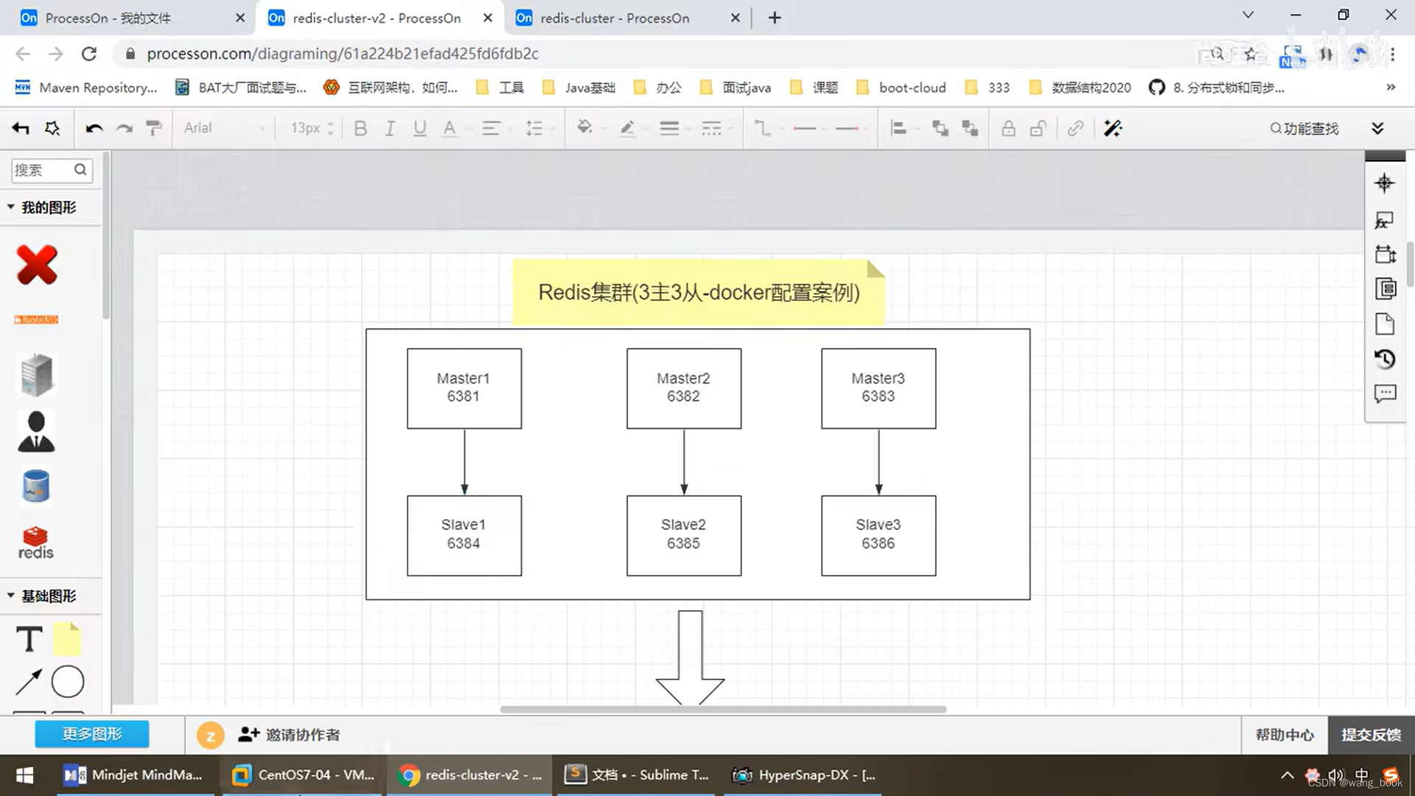Image resolution: width=1415 pixels, height=796 pixels.
Task: Collapse the 我的图形 shapes section
Action: tap(10, 207)
